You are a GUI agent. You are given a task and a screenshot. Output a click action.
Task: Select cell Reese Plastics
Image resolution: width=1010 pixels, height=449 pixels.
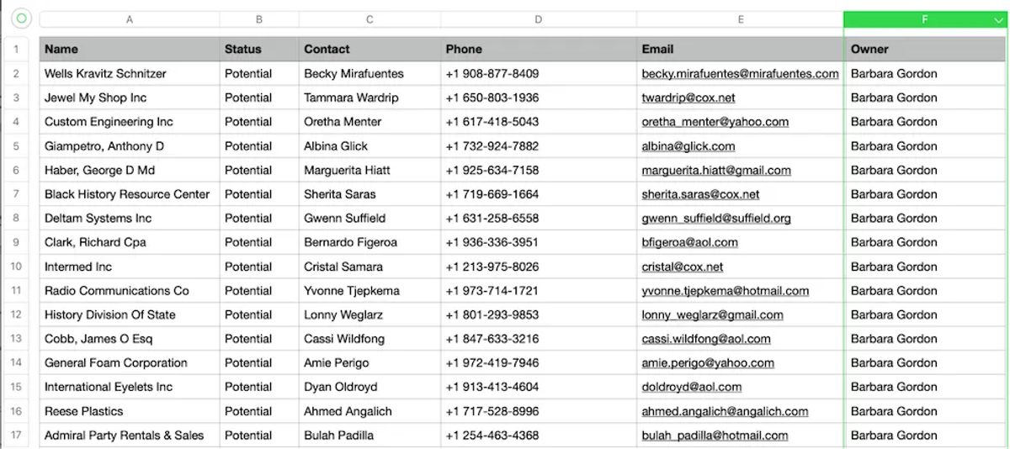tap(130, 411)
